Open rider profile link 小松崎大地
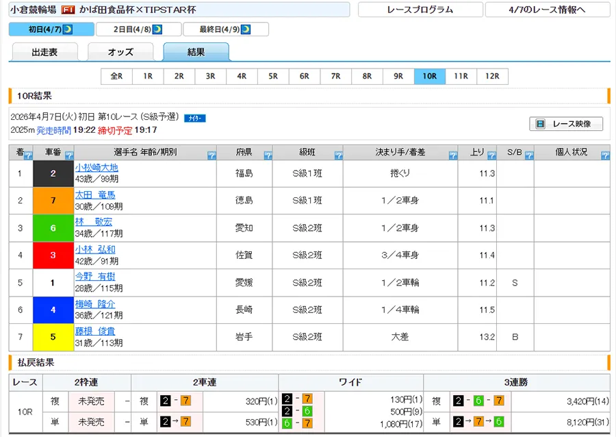This screenshot has height=437, width=616. tap(97, 168)
